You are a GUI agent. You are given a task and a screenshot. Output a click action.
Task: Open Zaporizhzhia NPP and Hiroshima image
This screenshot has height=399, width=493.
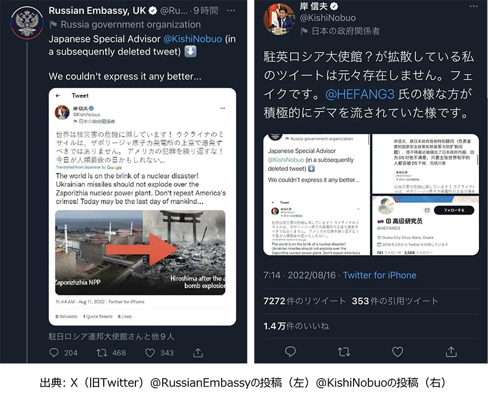[140, 252]
